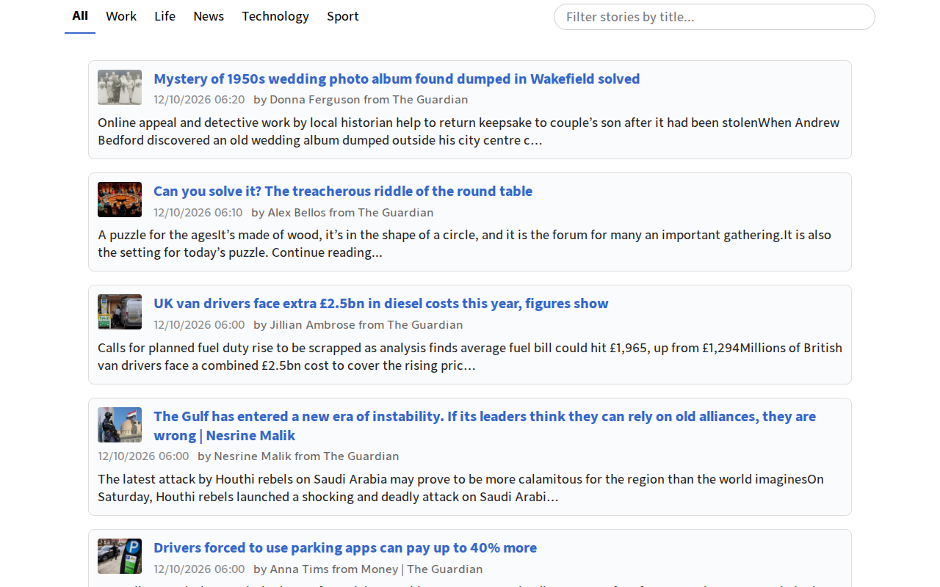
Task: Focus the Filter stories by title field
Action: pyautogui.click(x=715, y=17)
